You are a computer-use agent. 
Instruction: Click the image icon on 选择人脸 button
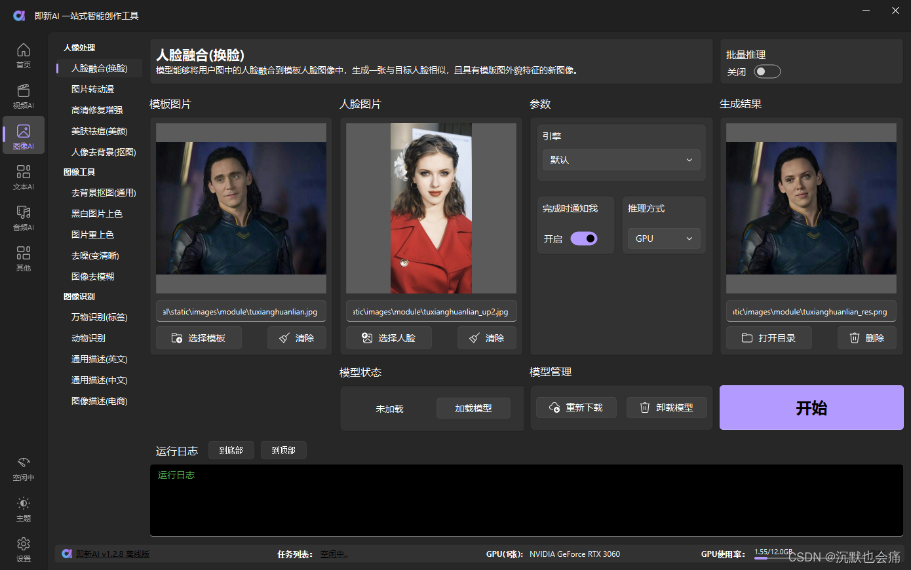click(x=367, y=338)
